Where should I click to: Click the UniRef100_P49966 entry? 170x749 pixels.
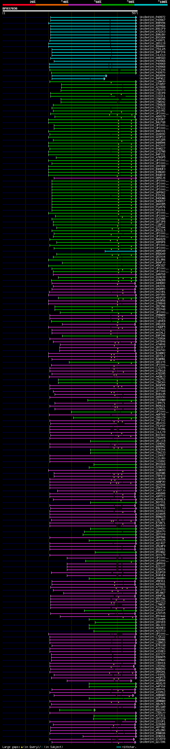click(152, 61)
